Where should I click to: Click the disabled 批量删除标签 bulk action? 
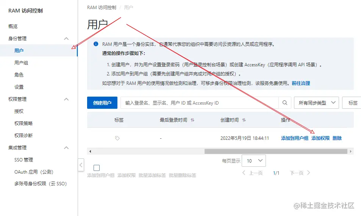point(183,175)
